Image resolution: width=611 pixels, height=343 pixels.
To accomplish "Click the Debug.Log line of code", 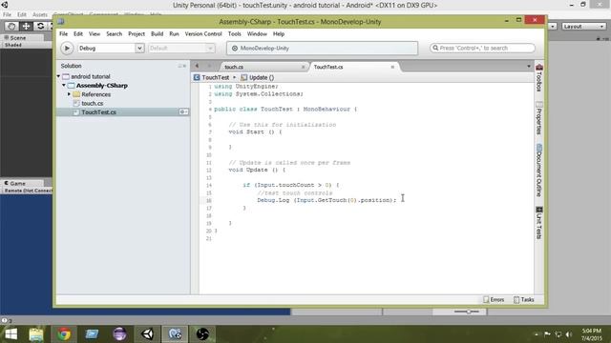I will point(327,200).
